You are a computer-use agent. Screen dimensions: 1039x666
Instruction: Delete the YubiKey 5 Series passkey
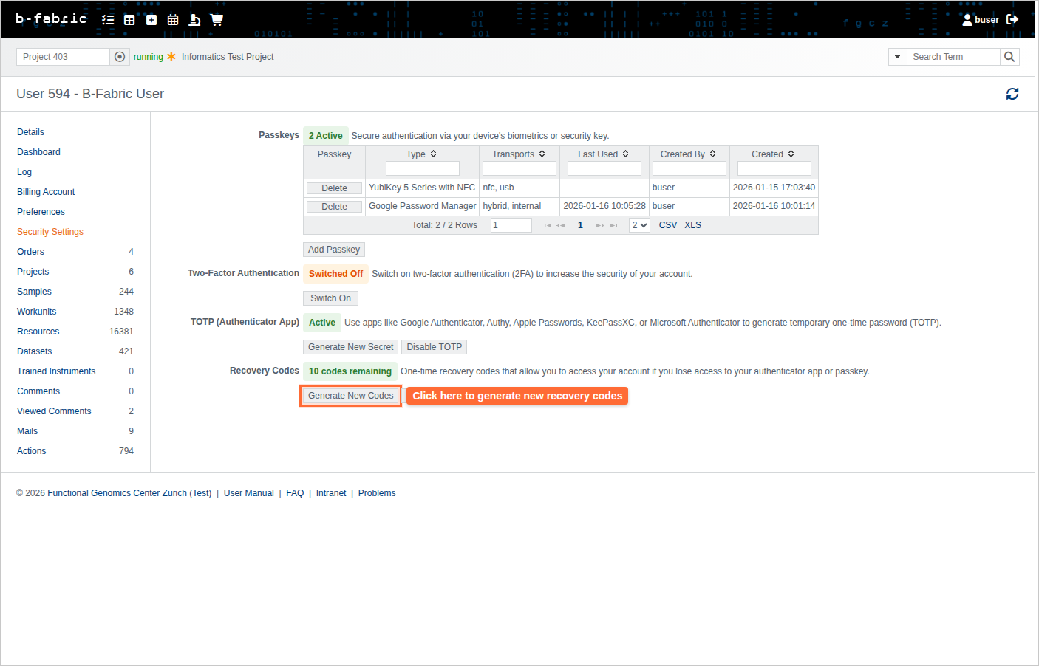(x=334, y=188)
